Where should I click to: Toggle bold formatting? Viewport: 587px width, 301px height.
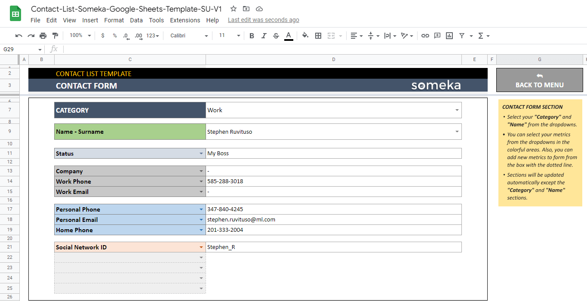coord(252,36)
